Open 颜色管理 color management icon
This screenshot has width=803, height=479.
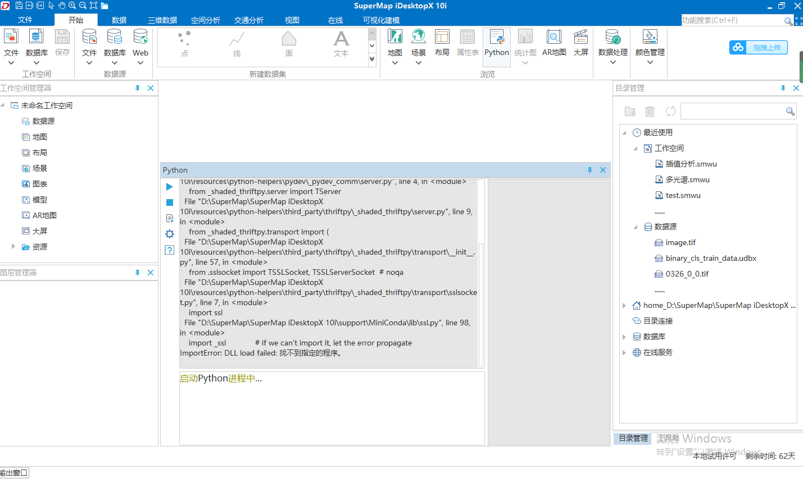650,37
